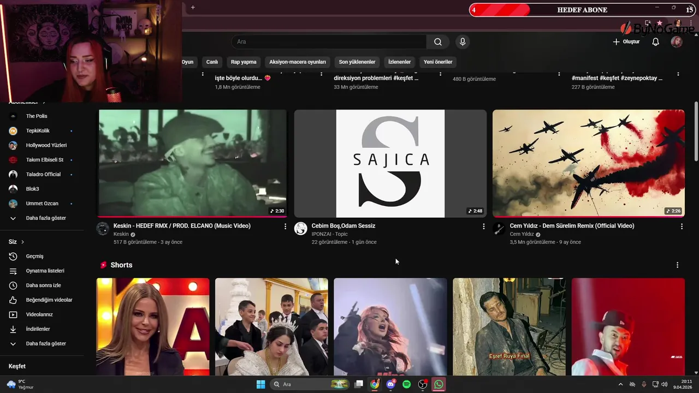The width and height of the screenshot is (699, 393).
Task: Open IPONZAI - Topic channel link
Action: 329,234
